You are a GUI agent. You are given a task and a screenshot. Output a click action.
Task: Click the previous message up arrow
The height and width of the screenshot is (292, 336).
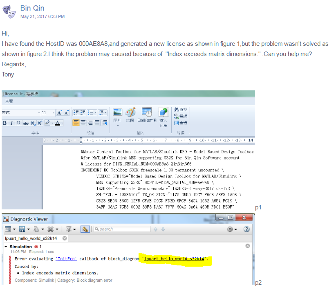pos(156,229)
